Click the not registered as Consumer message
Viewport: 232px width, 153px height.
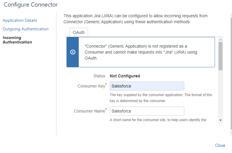tap(141, 52)
